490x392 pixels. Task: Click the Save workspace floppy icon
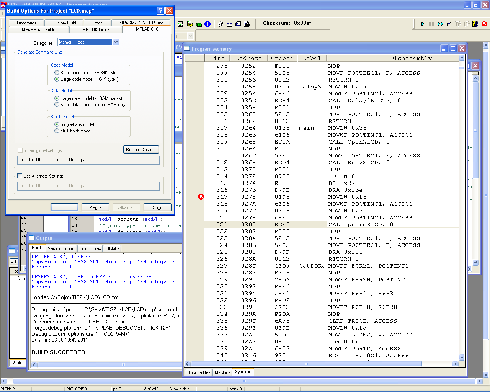tap(181, 24)
